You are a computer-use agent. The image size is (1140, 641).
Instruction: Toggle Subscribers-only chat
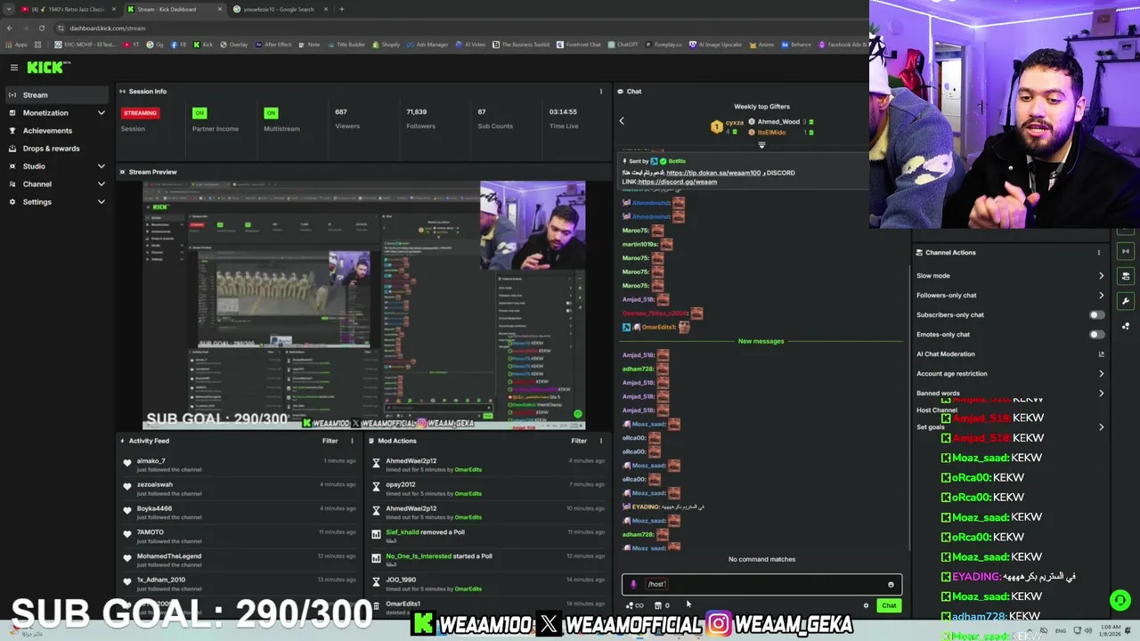1097,315
